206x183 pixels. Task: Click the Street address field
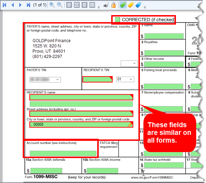(81, 114)
